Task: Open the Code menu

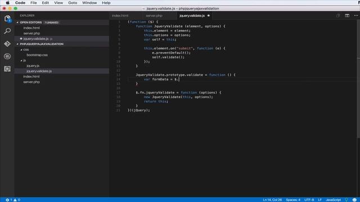Action: click(20, 3)
